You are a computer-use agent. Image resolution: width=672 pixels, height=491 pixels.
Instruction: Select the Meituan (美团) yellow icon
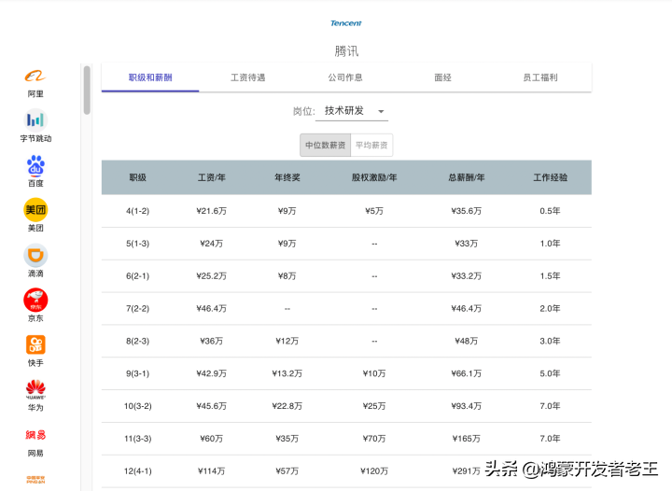pyautogui.click(x=35, y=210)
